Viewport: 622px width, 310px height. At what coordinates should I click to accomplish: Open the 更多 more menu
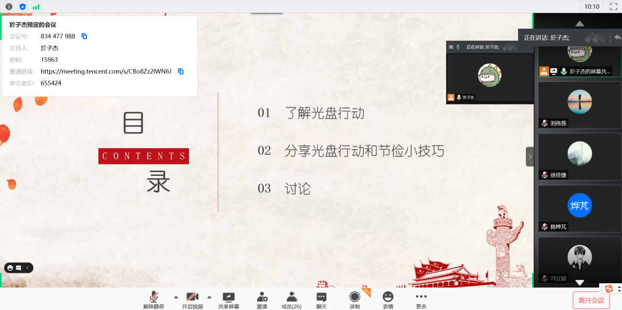click(421, 300)
